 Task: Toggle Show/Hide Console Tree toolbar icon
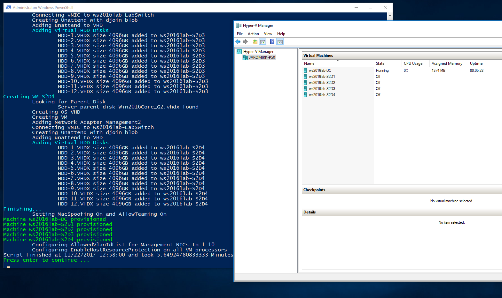tap(263, 41)
